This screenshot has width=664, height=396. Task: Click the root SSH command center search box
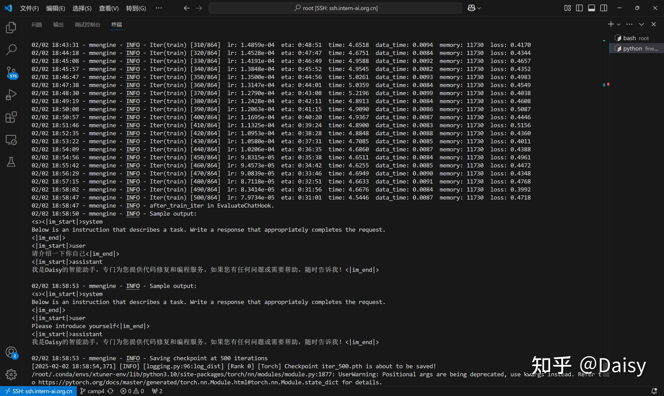(335, 8)
